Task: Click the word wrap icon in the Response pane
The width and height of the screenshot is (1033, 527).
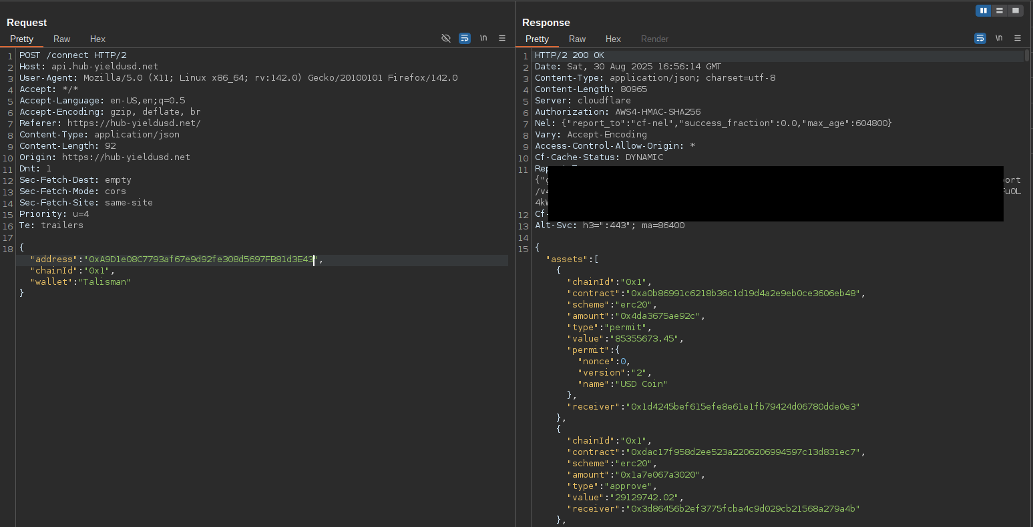Action: (980, 38)
